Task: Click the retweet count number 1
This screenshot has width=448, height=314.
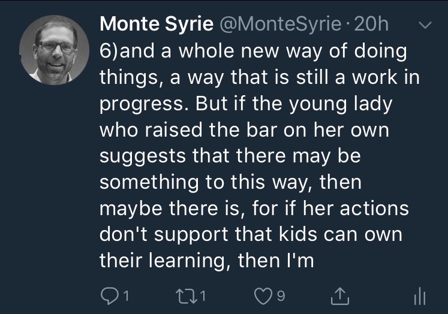Action: (206, 295)
